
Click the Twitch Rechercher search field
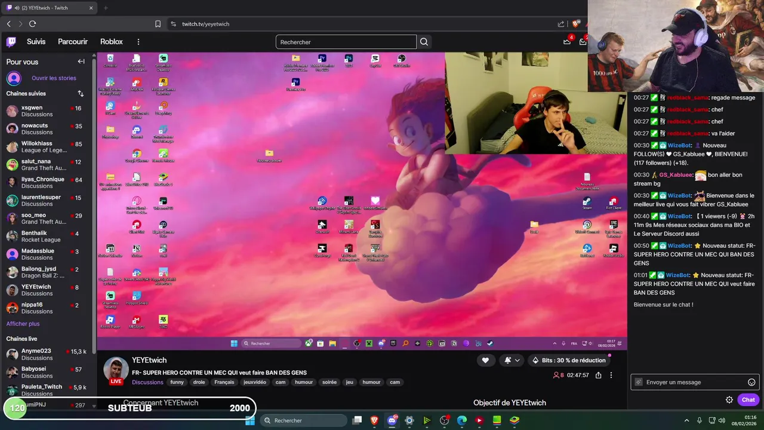coord(346,42)
